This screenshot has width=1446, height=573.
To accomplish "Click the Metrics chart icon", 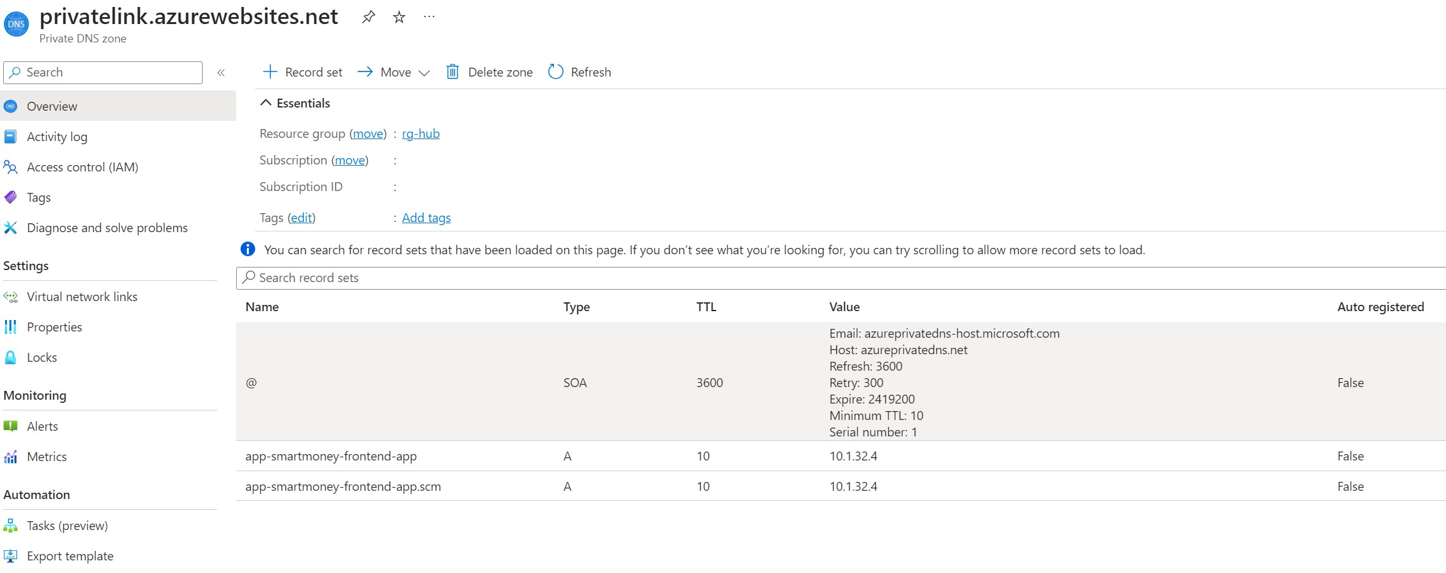I will pos(11,457).
